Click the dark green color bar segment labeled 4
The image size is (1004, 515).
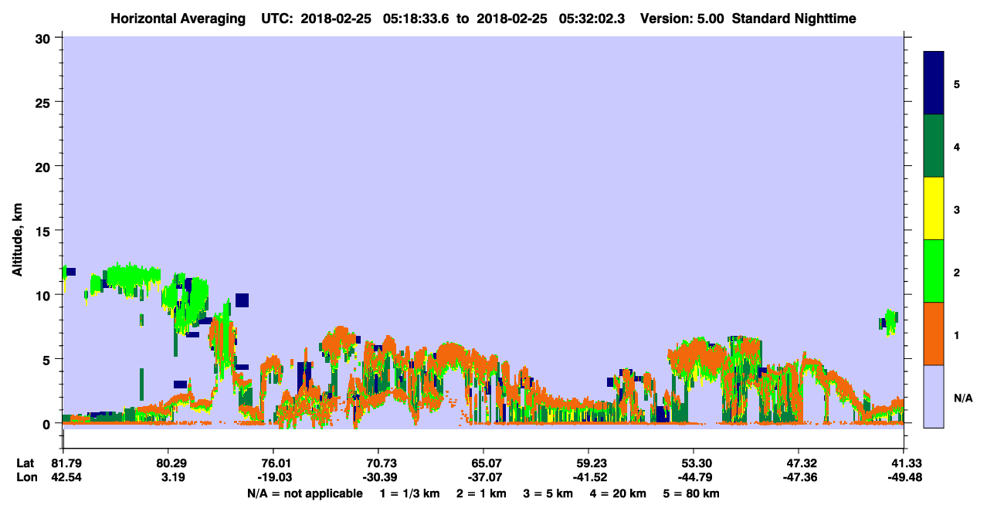934,146
